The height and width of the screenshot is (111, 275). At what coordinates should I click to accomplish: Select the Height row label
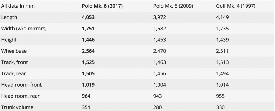[x=9, y=40]
